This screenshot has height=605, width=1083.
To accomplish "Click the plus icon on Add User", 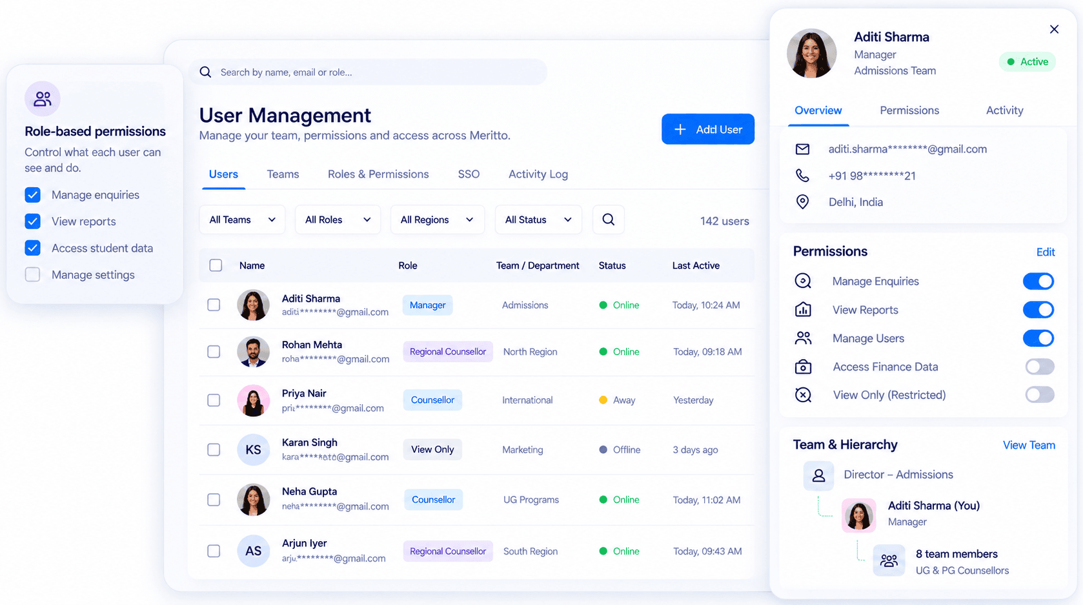I will pos(680,129).
